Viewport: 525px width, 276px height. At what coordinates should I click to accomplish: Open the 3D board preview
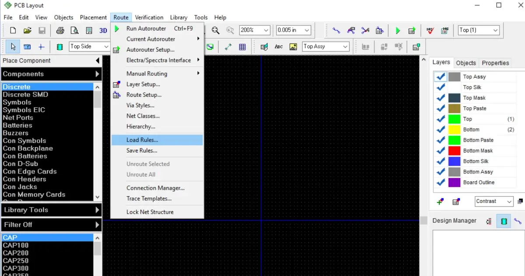point(103,30)
